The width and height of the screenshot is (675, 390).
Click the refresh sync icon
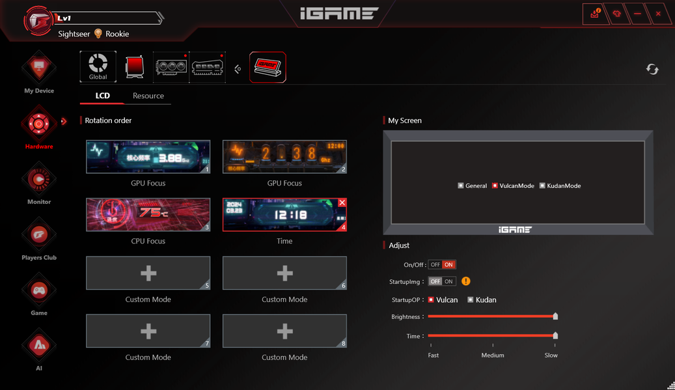[x=652, y=69]
